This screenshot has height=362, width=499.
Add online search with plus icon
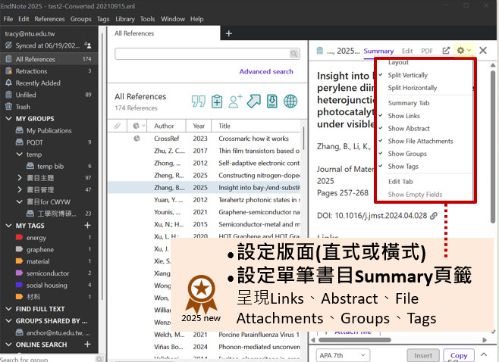click(x=87, y=344)
